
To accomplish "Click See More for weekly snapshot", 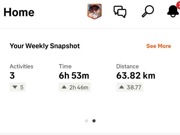I will pyautogui.click(x=158, y=46).
